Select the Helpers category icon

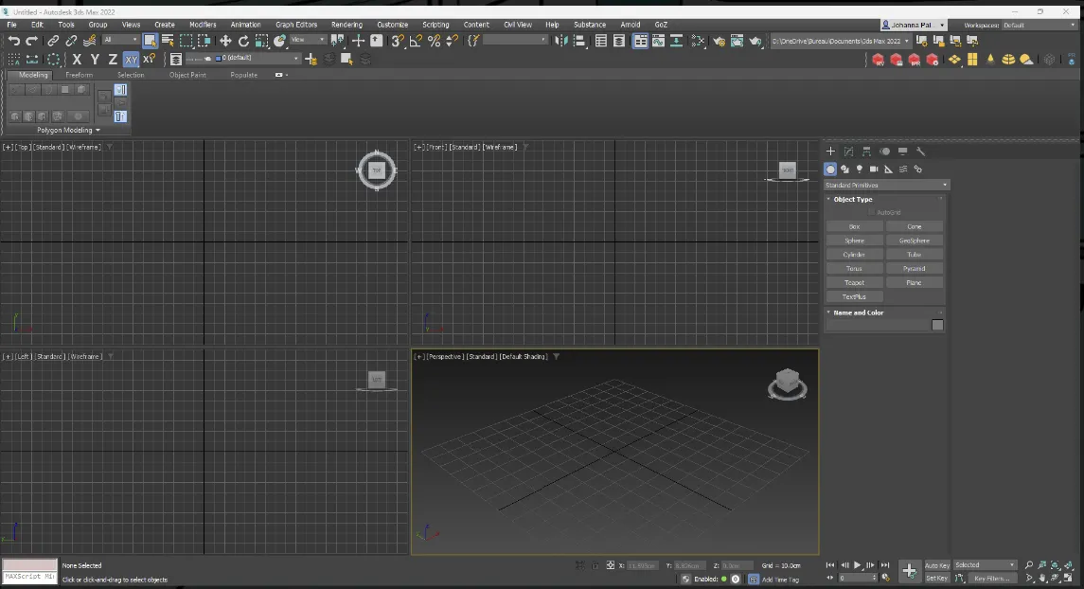[x=888, y=169]
